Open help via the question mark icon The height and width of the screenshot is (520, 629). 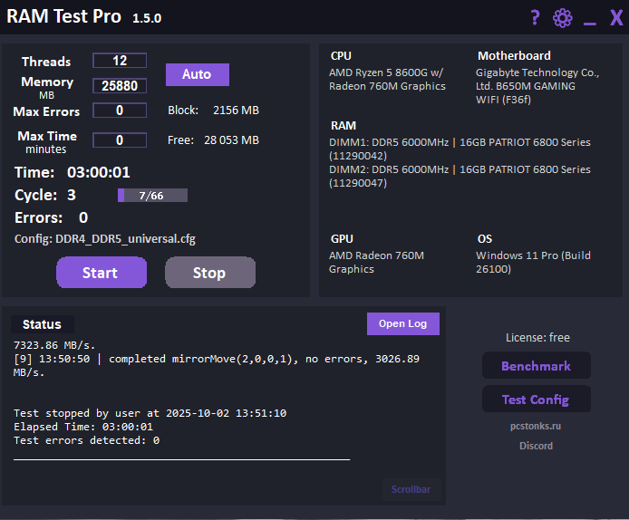tap(535, 18)
